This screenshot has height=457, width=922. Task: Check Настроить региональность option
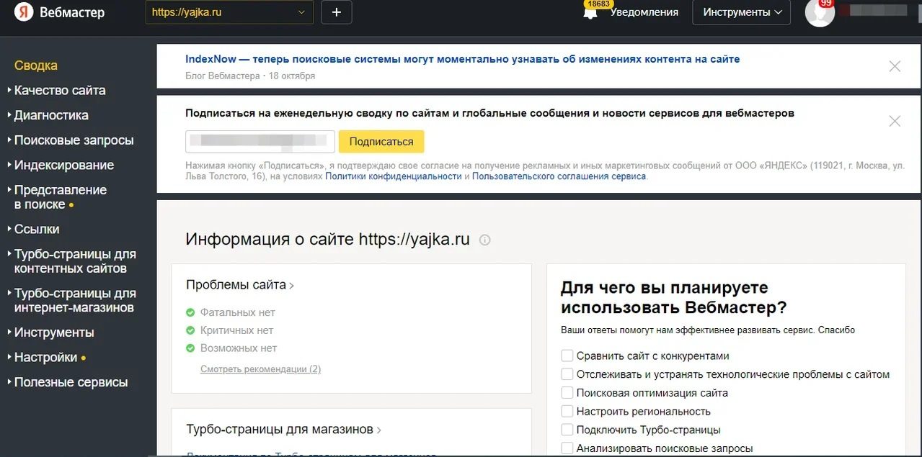point(567,412)
